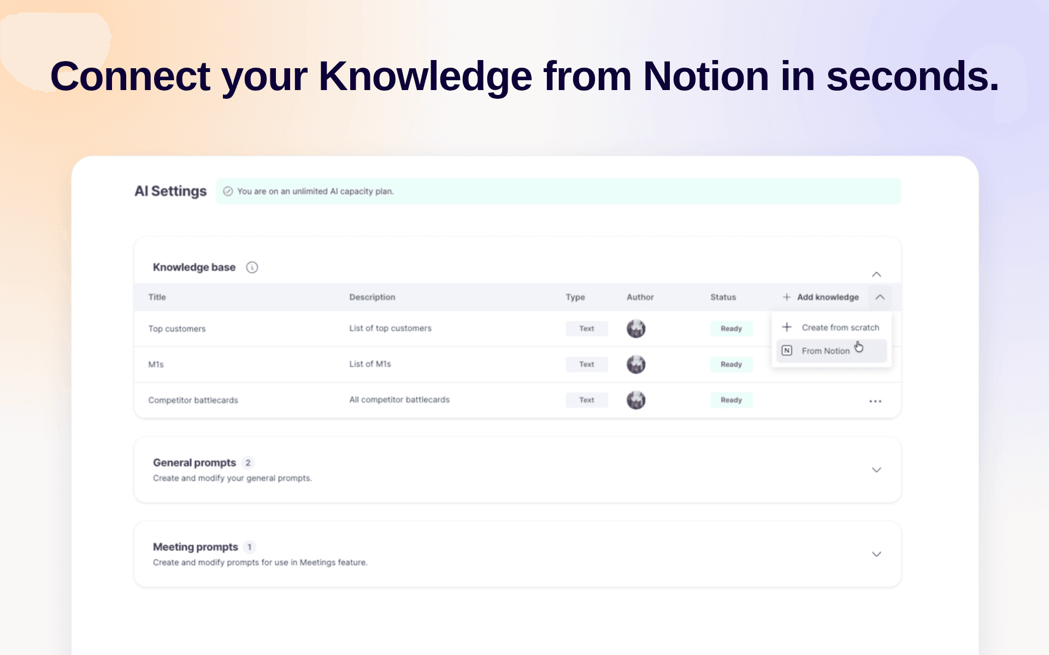The width and height of the screenshot is (1049, 655).
Task: Open the Competitor battlecards entry title
Action: [x=193, y=401]
